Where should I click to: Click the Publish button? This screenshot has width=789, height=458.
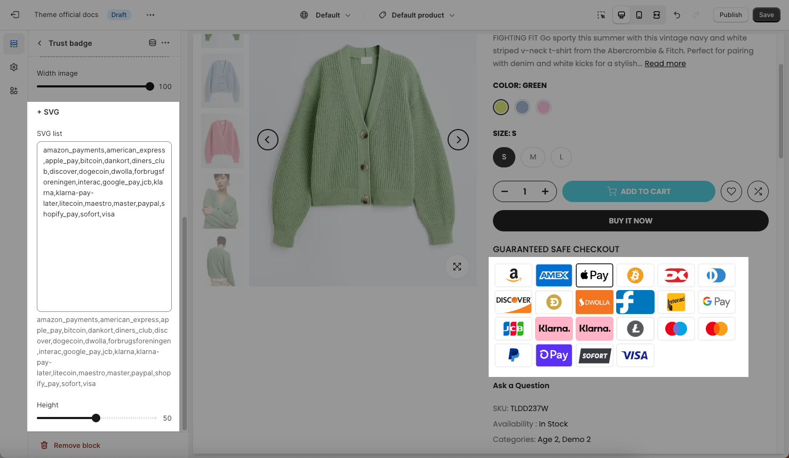pyautogui.click(x=730, y=15)
